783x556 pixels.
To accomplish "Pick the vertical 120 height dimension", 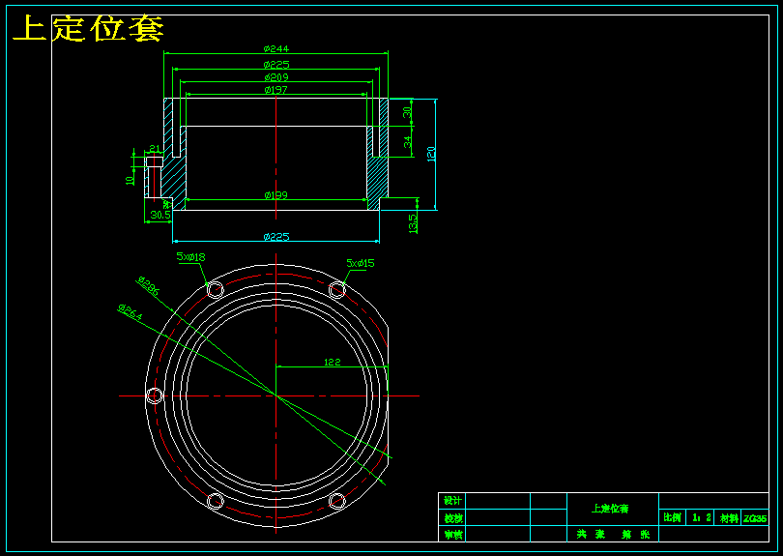I will pyautogui.click(x=431, y=153).
